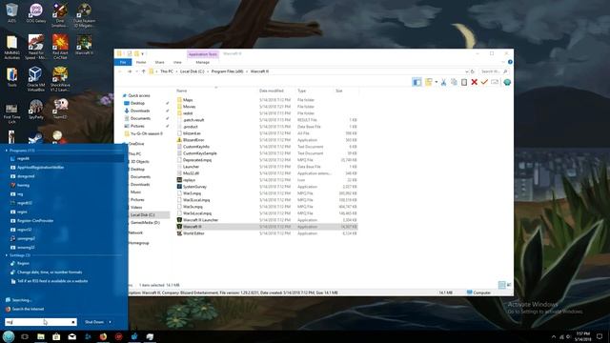
Task: Open the Duke Nukem 3D desktop shortcut
Action: pos(84,15)
